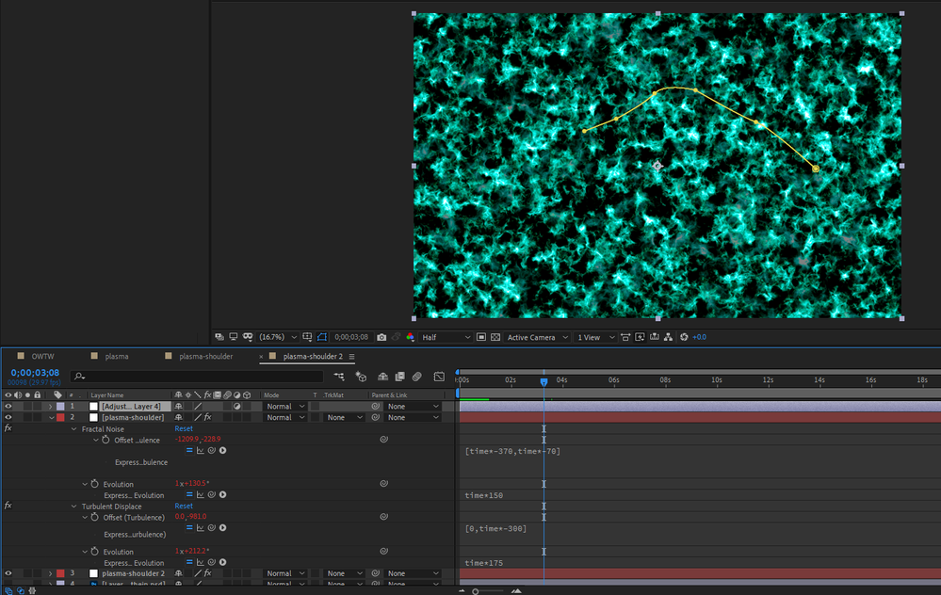Open the Active Camera view dropdown

[538, 337]
